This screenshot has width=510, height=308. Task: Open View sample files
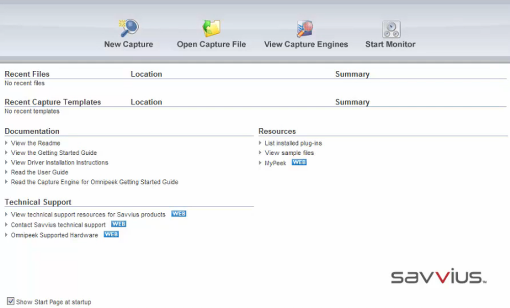289,153
